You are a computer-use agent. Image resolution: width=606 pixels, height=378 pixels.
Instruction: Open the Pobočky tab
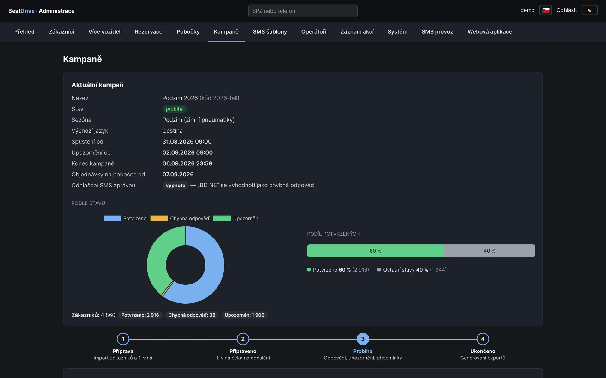188,32
